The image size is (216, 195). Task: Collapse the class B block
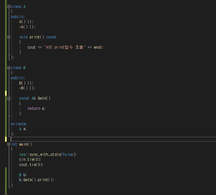tap(9, 68)
